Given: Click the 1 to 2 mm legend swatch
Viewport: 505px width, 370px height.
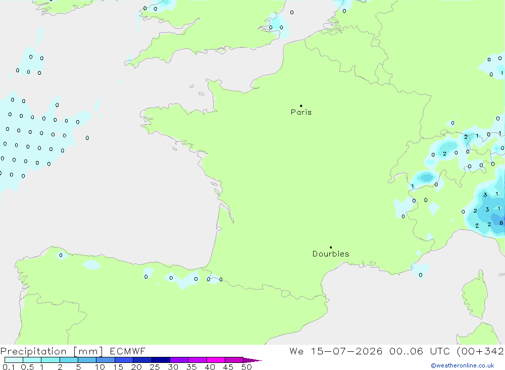Looking at the screenshot, I should pos(50,360).
